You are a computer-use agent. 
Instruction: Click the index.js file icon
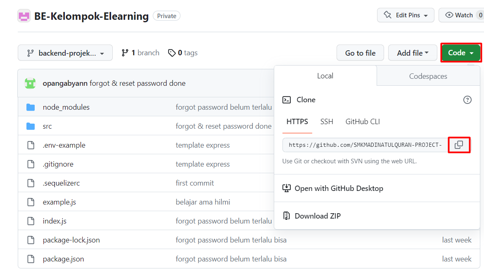click(x=31, y=221)
